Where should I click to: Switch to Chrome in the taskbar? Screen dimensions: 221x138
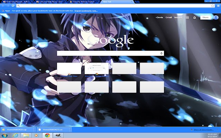tap(48, 135)
